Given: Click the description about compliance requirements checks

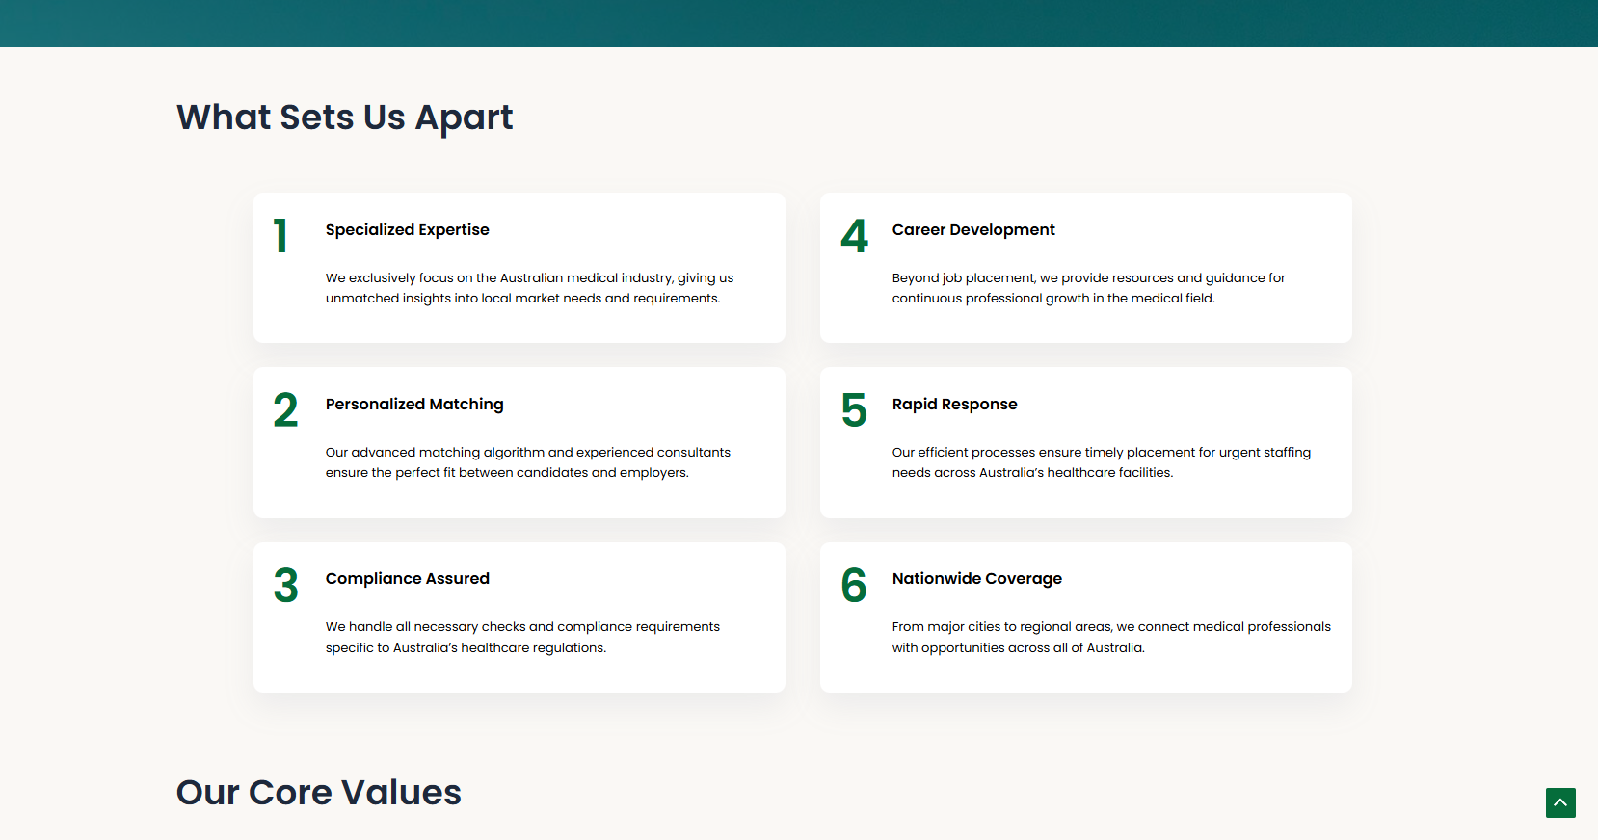Looking at the screenshot, I should (x=522, y=637).
